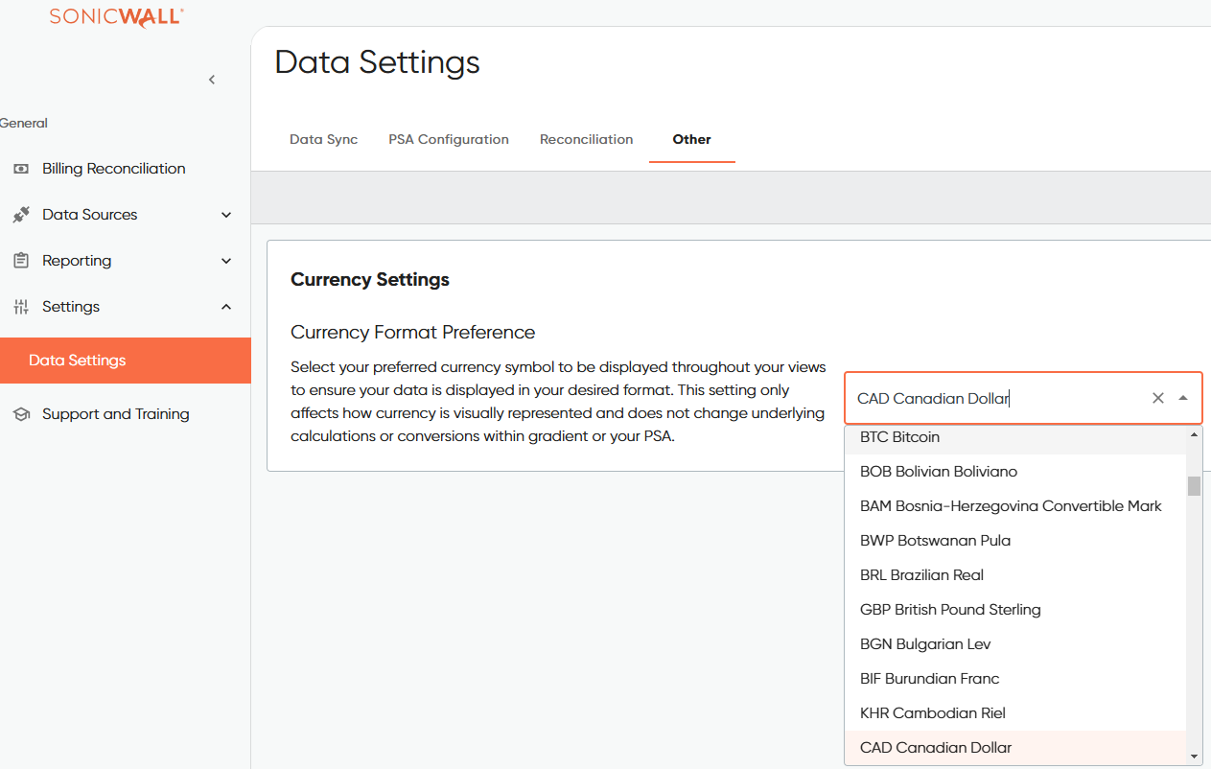Close the currency dropdown using the caret arrow
Viewport: 1211px width, 769px height.
click(1183, 398)
